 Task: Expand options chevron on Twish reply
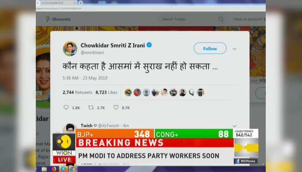click(x=234, y=126)
